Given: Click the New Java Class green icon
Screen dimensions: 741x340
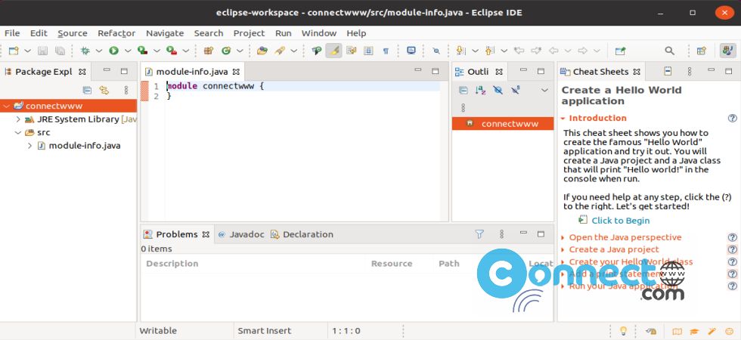Looking at the screenshot, I should click(x=226, y=51).
